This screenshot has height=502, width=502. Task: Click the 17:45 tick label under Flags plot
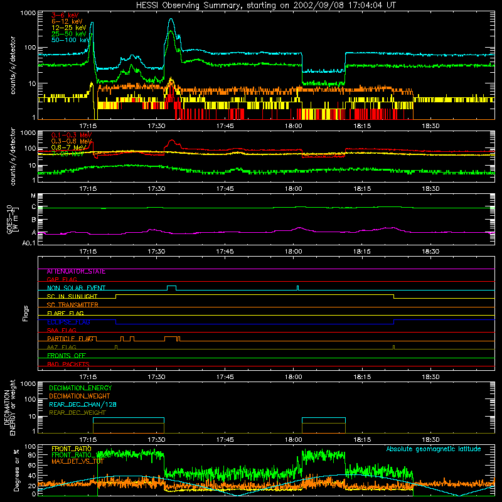(x=225, y=377)
